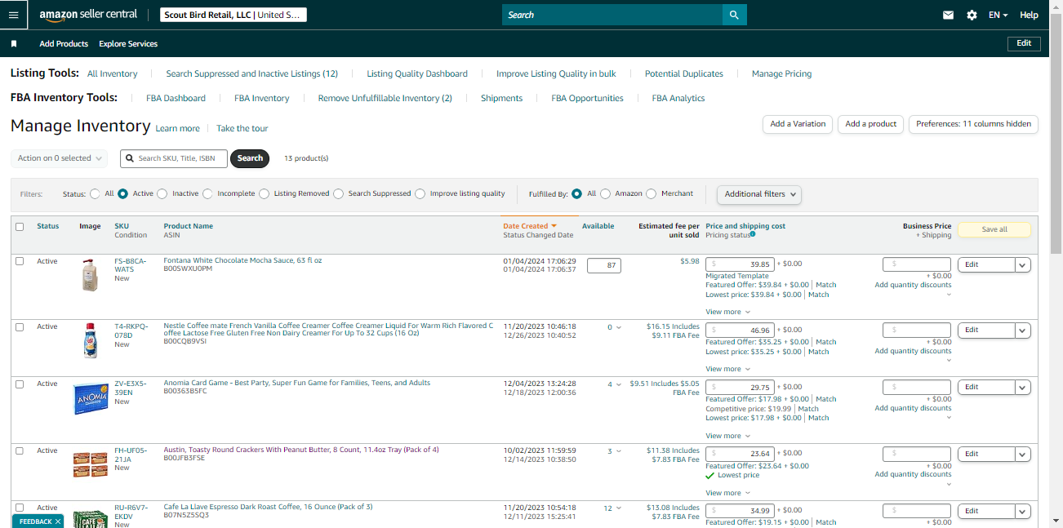Screen dimensions: 1063x528
Task: Select the Search Suppressed filter
Action: pos(338,193)
